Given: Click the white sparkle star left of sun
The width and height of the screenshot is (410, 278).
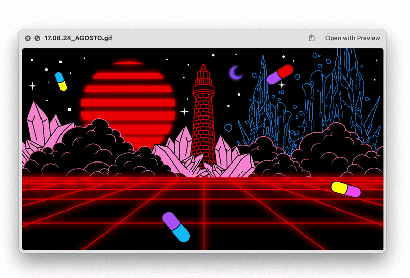Looking at the screenshot, I should (x=33, y=86).
